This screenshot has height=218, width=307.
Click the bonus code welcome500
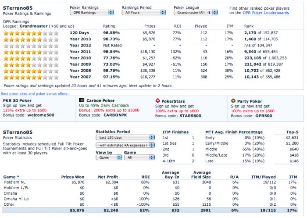[x=41, y=115]
